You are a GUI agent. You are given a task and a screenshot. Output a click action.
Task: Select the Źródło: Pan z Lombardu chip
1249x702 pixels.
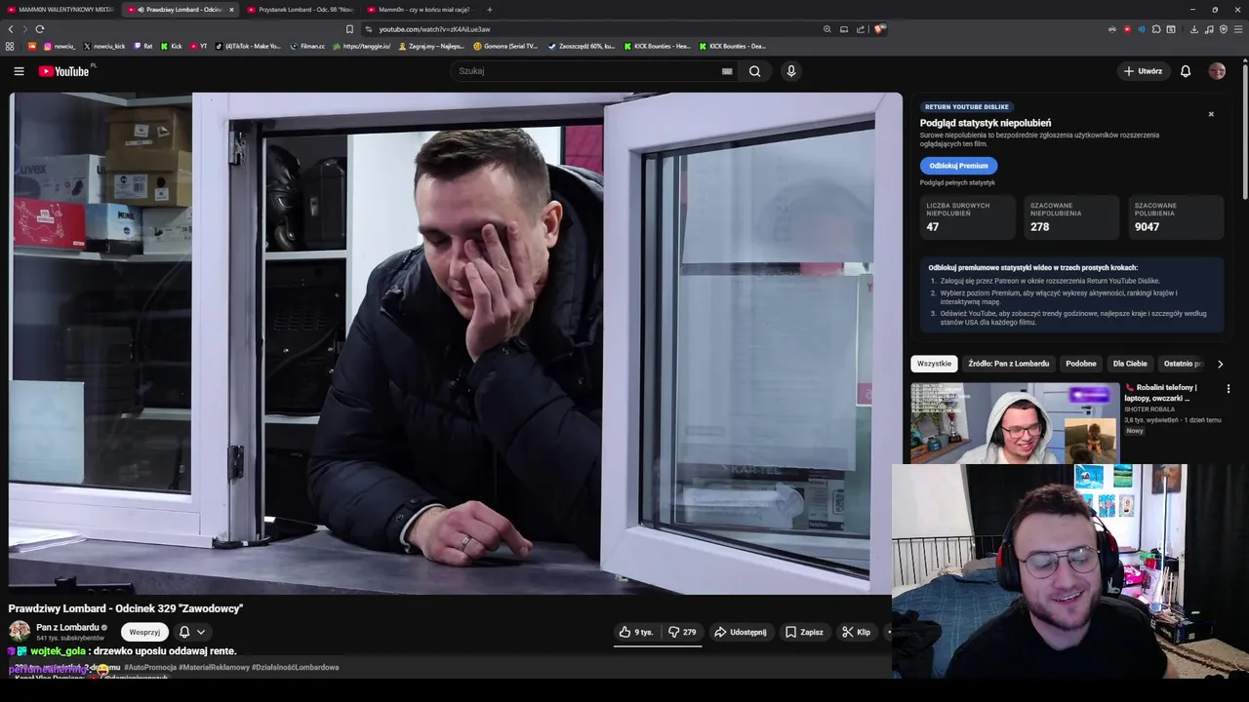[1008, 364]
